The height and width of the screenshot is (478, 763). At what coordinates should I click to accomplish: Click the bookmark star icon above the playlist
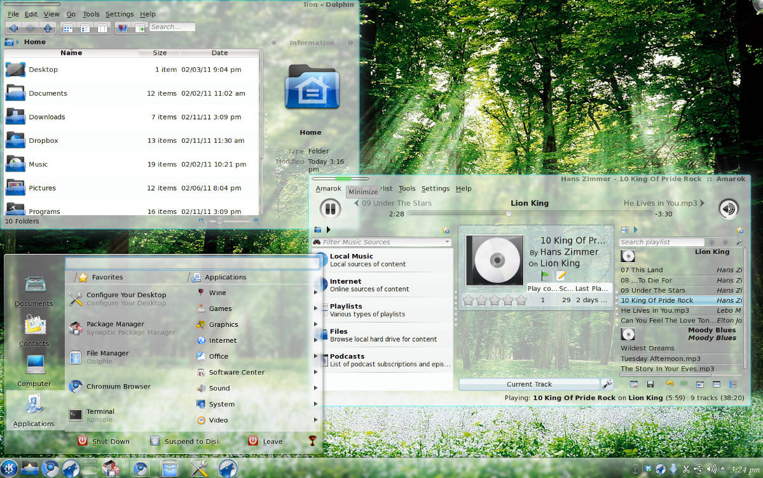click(x=739, y=230)
